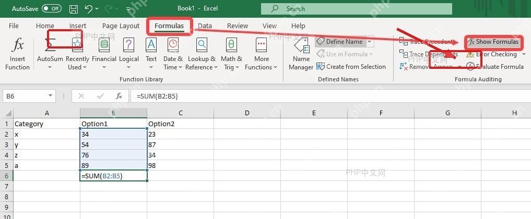
Task: Click Trace Dependents
Action: [428, 54]
